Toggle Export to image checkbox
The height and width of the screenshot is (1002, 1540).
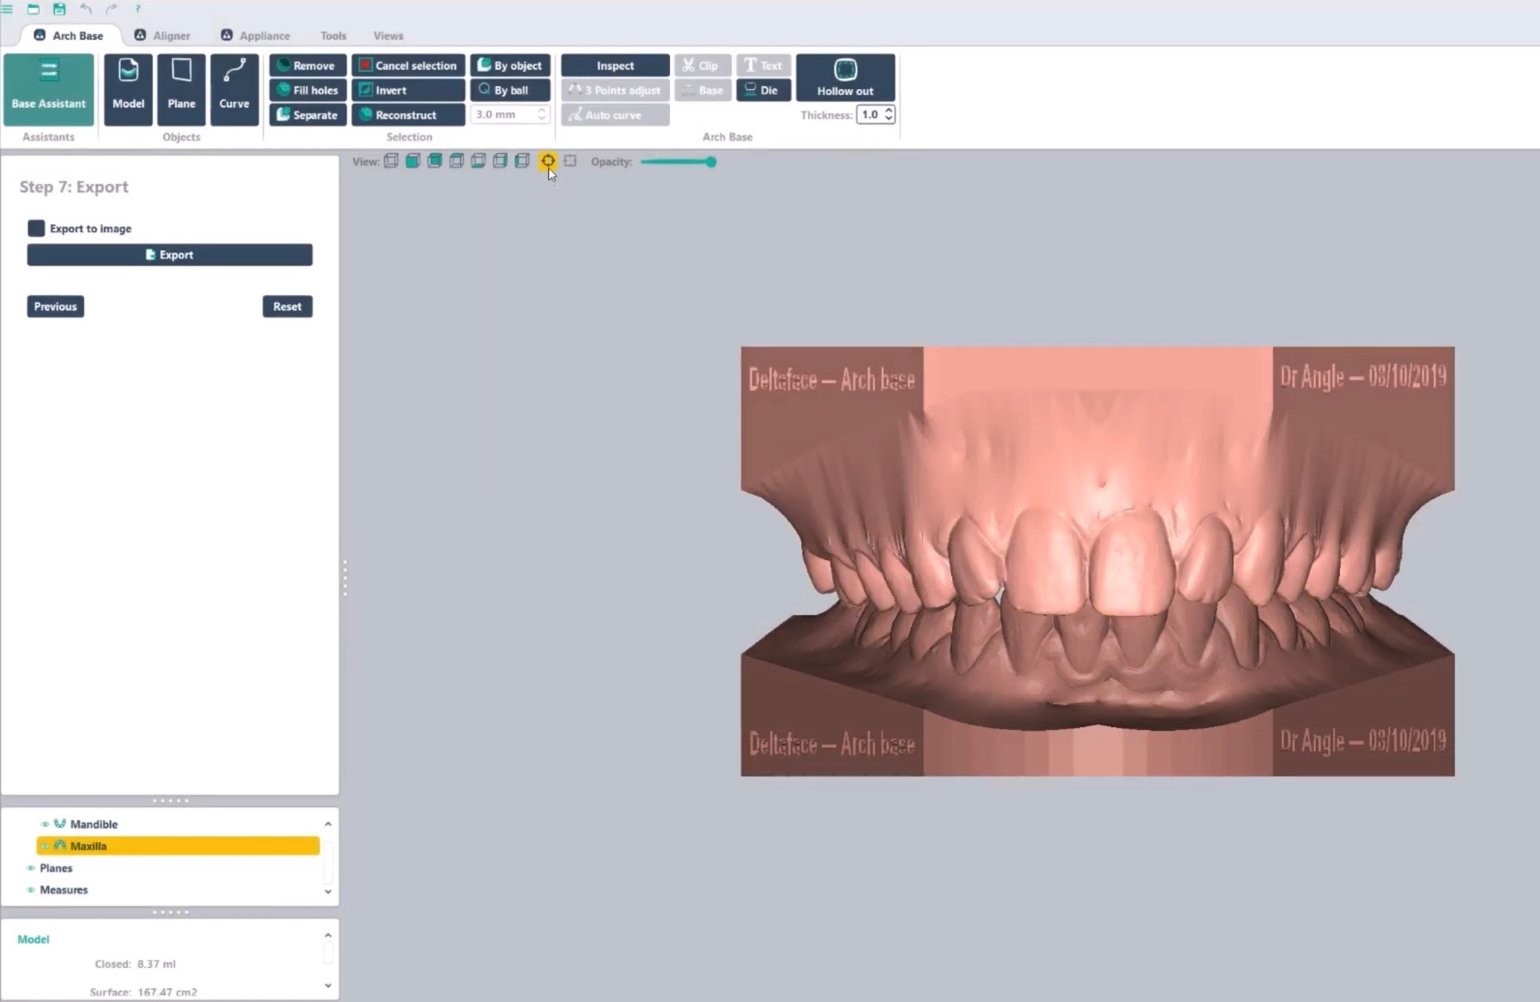(x=36, y=228)
